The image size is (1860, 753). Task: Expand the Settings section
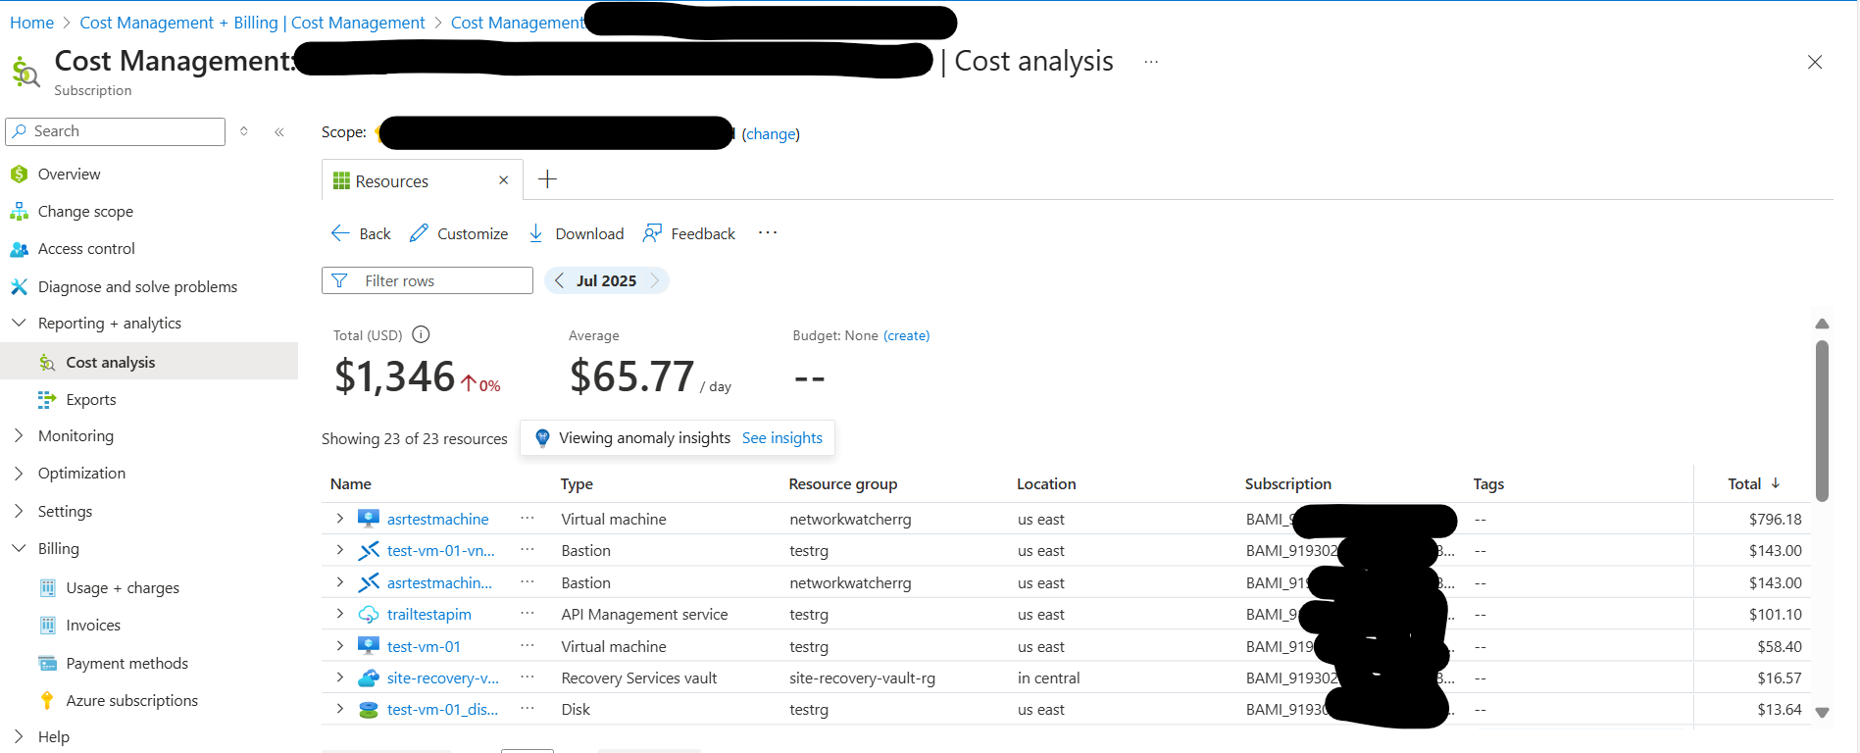point(19,511)
